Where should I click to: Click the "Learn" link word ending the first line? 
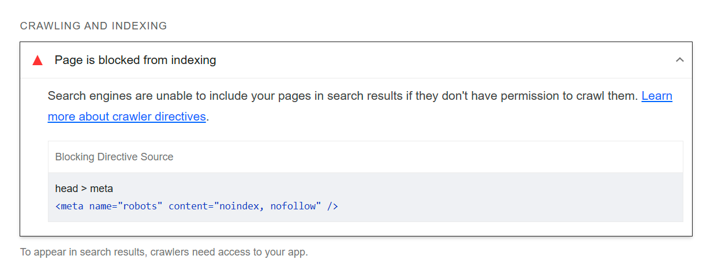(657, 96)
